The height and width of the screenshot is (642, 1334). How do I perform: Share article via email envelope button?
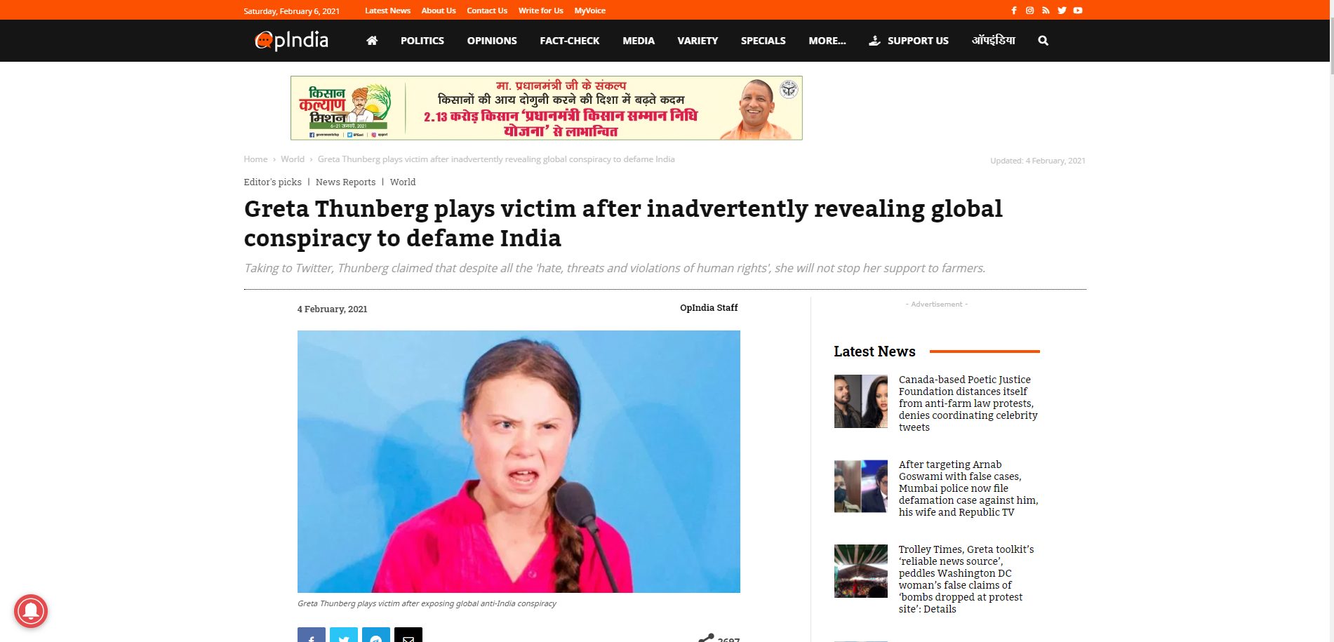coord(408,635)
